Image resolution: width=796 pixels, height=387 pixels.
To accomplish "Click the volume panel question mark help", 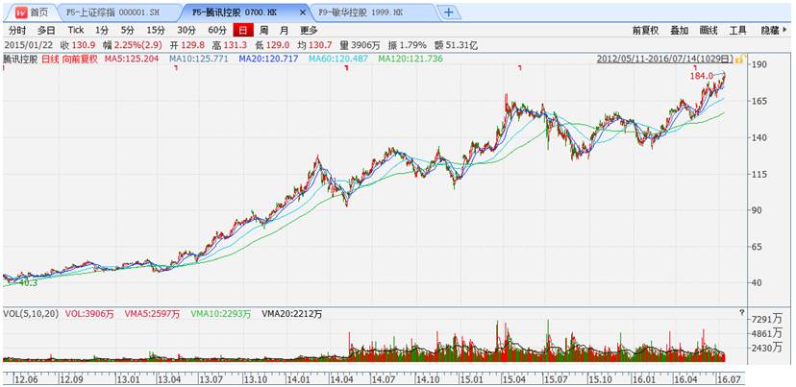I will [x=741, y=313].
